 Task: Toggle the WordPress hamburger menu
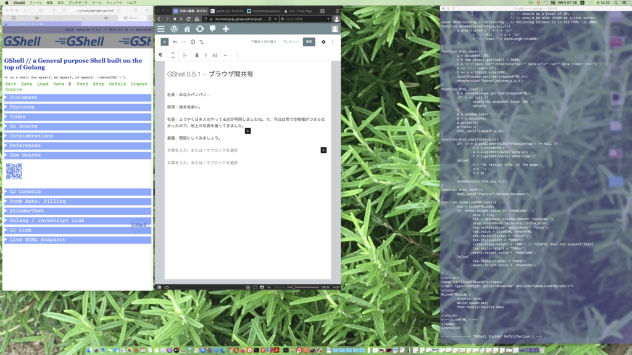pos(161,29)
